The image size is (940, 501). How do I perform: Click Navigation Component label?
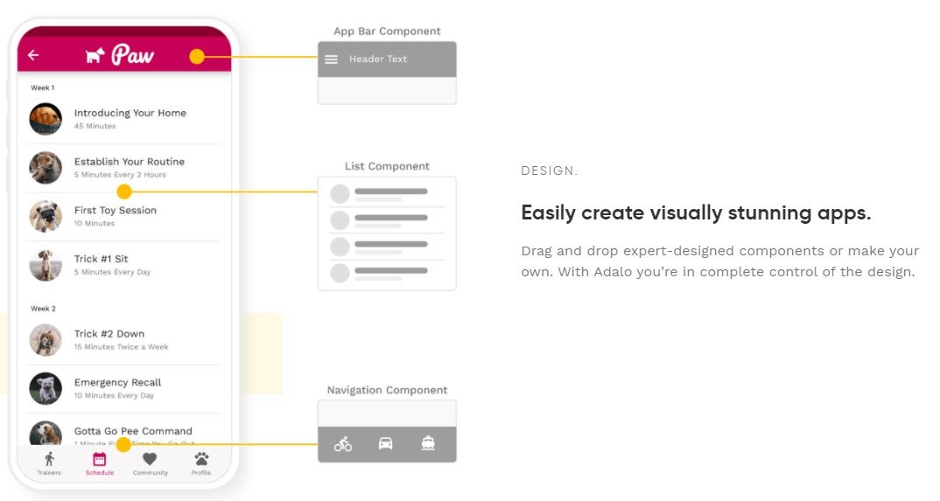387,390
